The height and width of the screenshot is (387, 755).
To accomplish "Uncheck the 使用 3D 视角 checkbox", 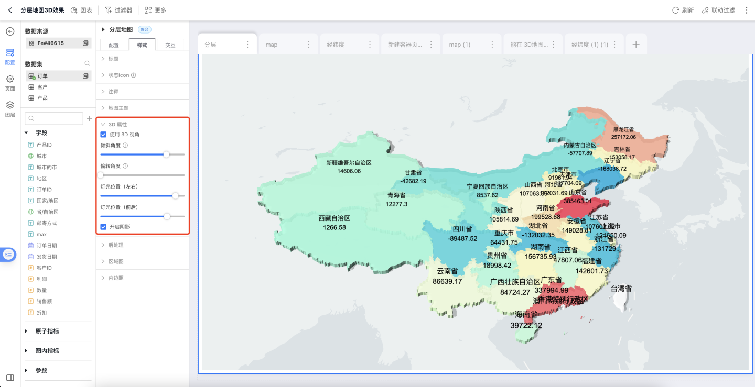I will pos(103,135).
